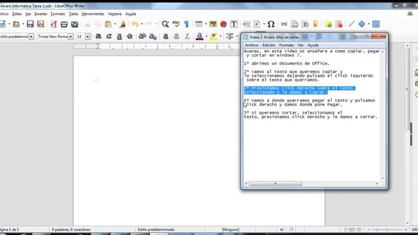Save the document with the floppy icon

coord(30,24)
